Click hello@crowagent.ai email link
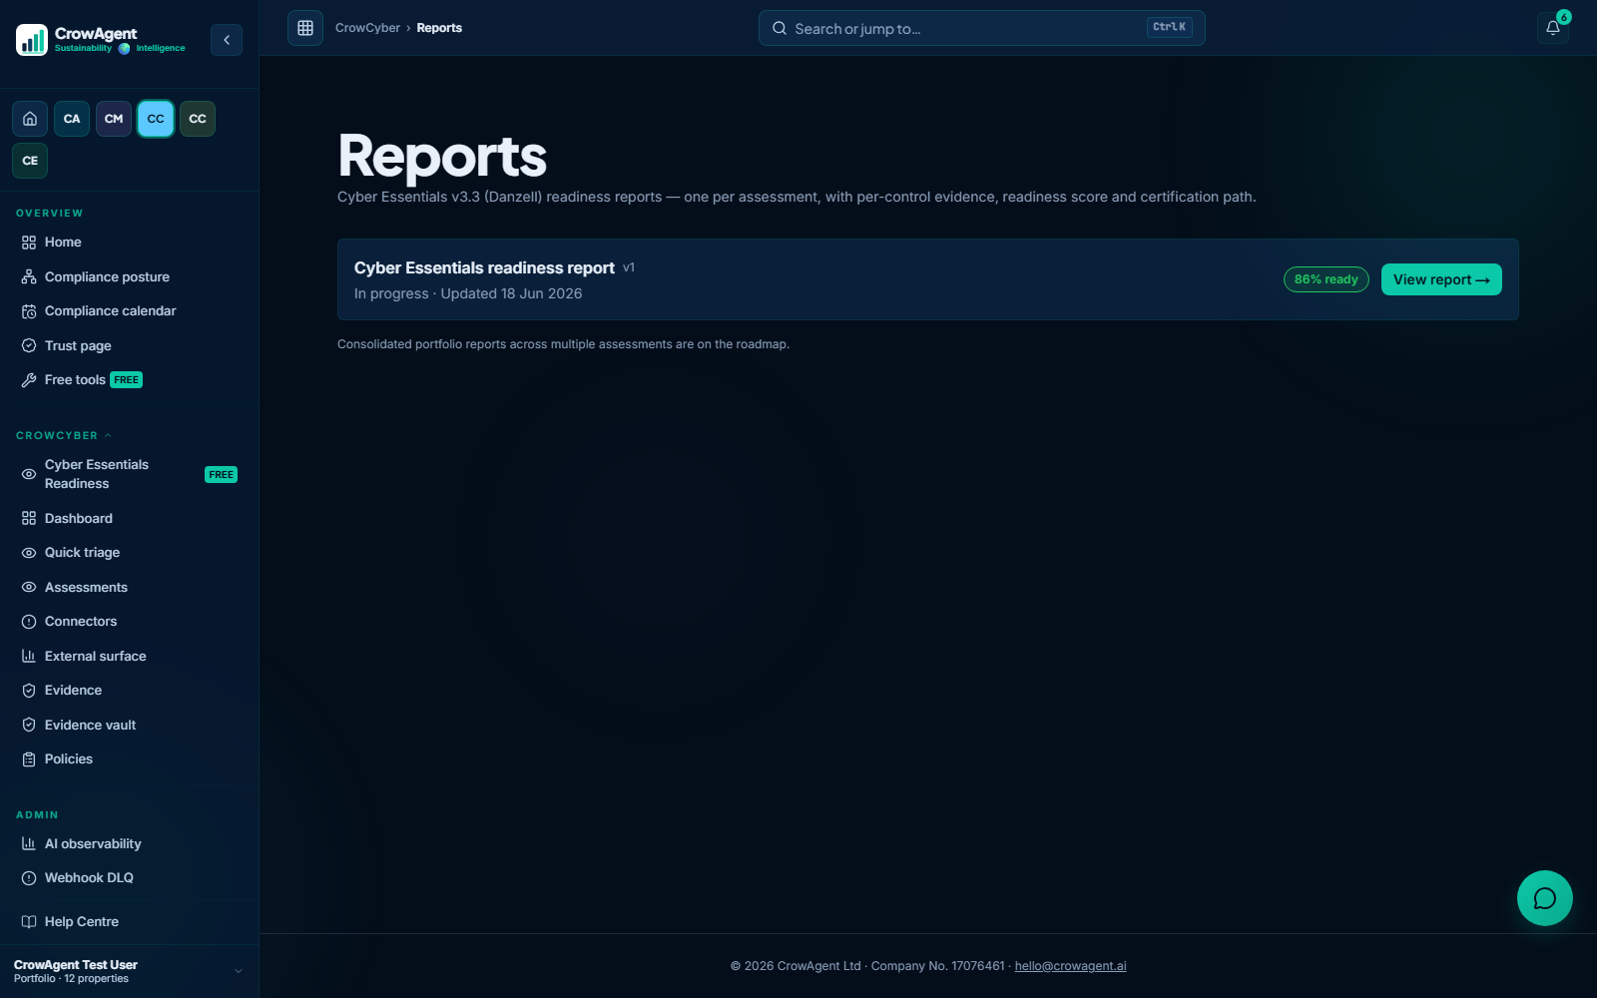1597x998 pixels. pos(1070,966)
